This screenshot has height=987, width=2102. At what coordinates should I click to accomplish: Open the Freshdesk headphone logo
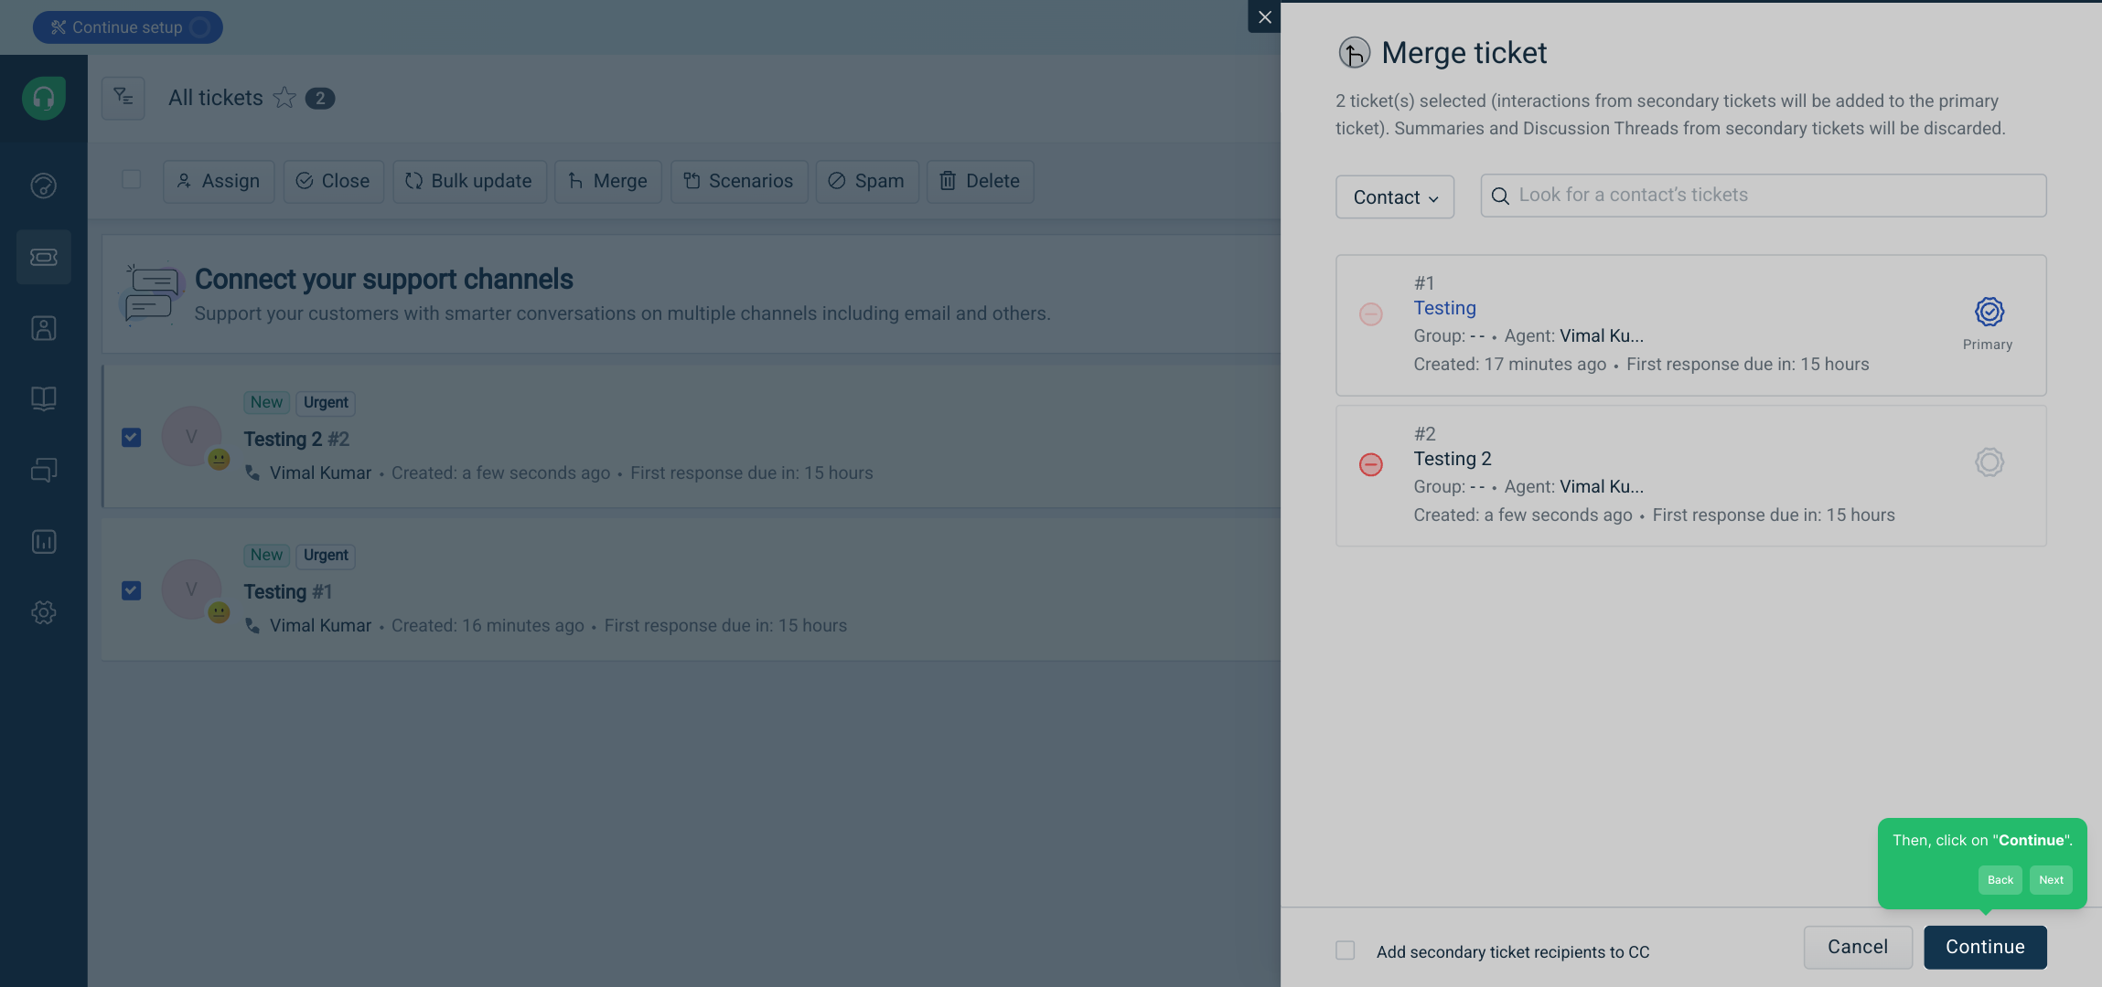tap(44, 98)
